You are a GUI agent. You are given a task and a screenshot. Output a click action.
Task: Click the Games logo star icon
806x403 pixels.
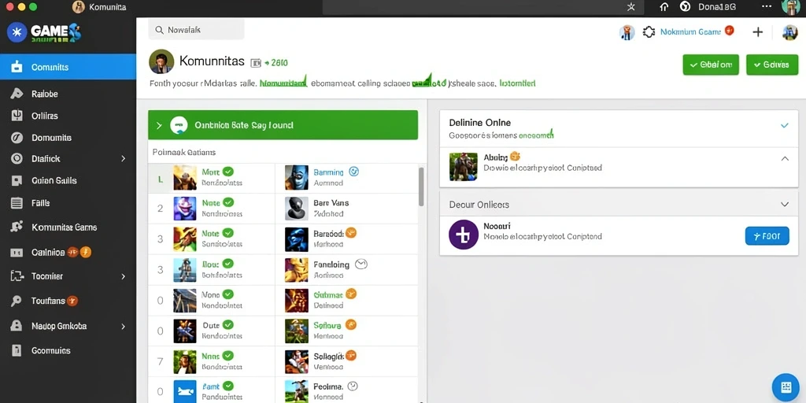click(x=17, y=32)
